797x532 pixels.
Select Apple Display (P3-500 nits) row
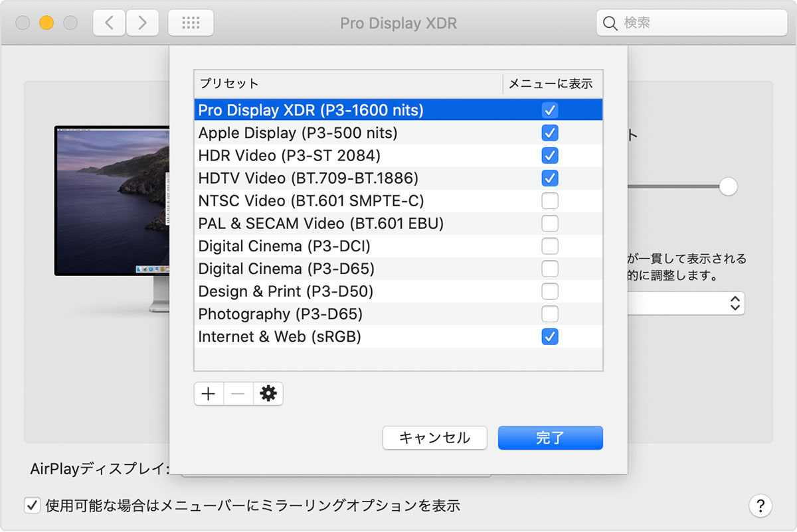coord(398,133)
